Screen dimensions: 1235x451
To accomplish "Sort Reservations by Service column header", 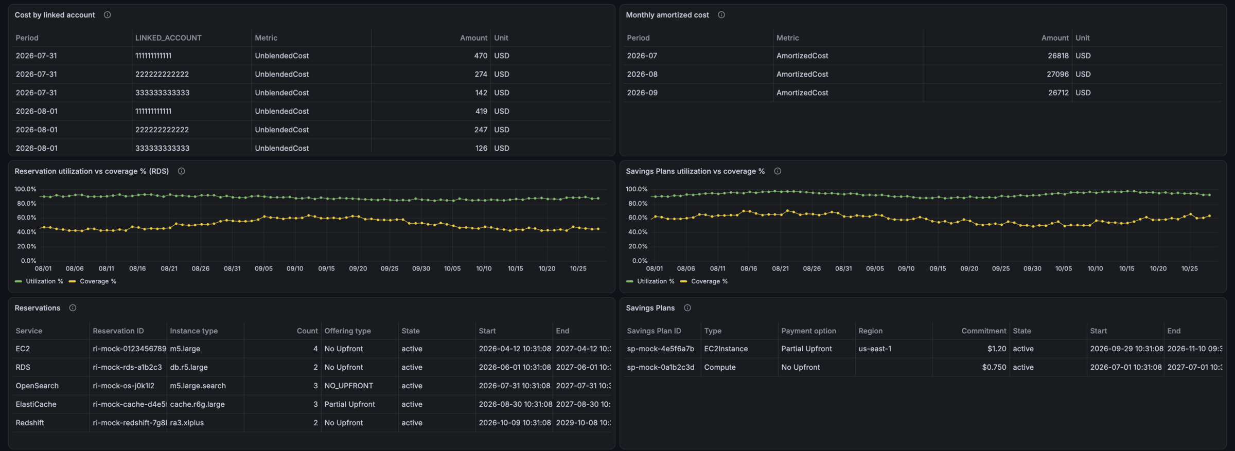I will (x=29, y=331).
